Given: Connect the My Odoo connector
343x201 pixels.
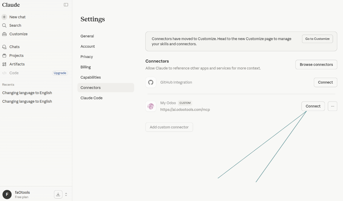Looking at the screenshot, I should [313, 106].
